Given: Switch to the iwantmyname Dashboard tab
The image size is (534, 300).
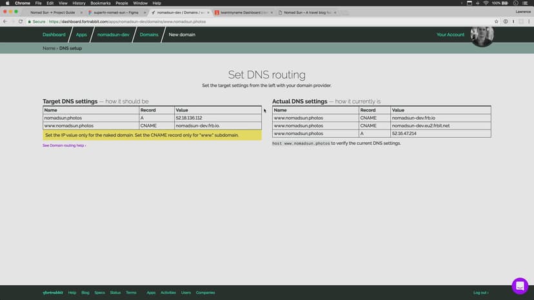Looking at the screenshot, I should coord(243,12).
